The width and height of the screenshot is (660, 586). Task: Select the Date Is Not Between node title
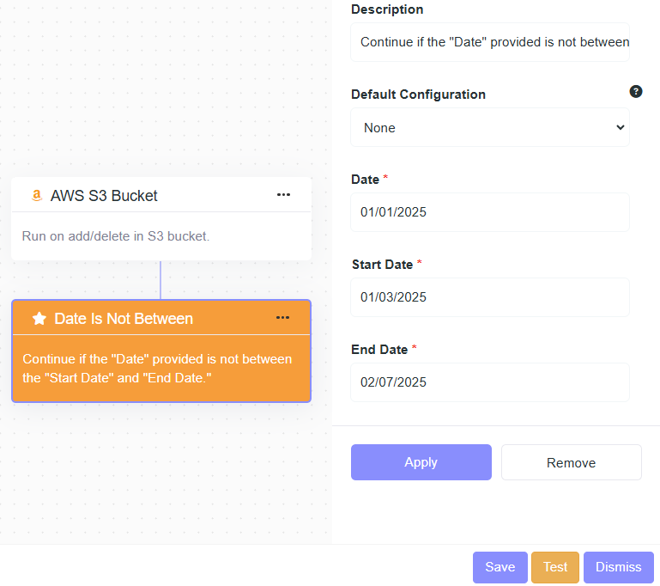124,319
